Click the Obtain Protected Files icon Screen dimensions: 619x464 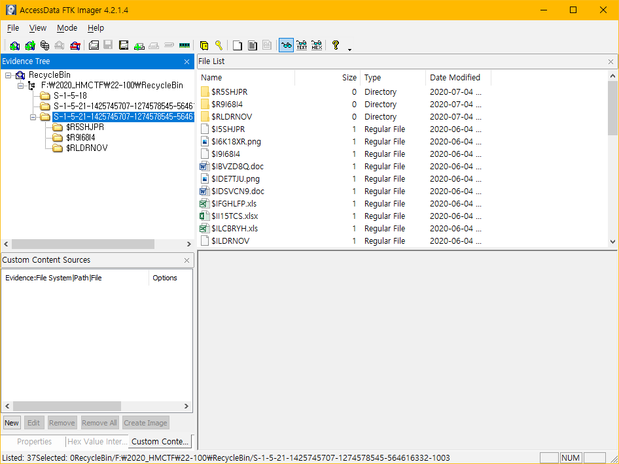[204, 46]
